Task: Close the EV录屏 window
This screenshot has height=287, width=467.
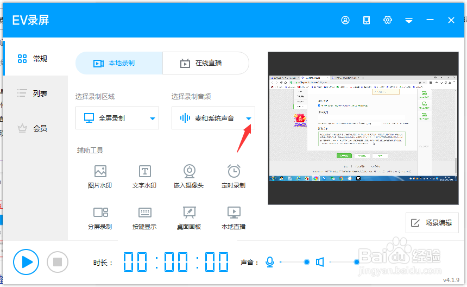Action: [x=451, y=20]
